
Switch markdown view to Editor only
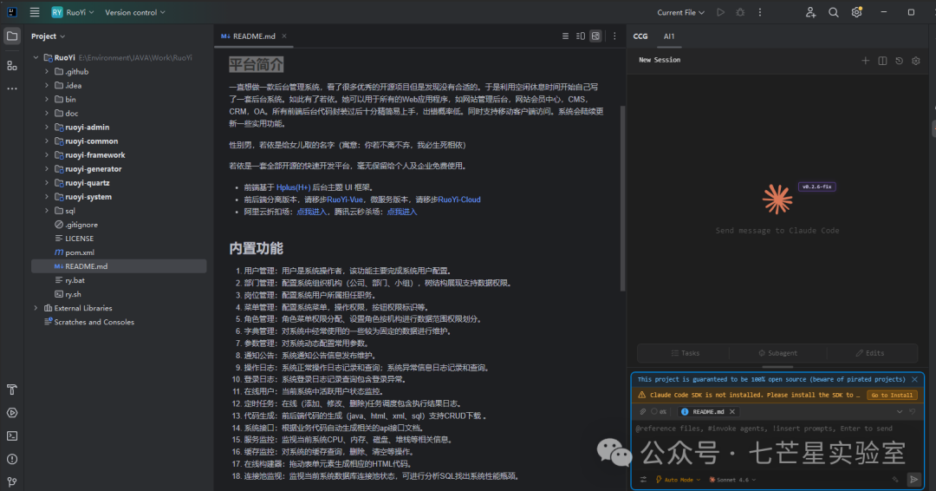point(565,36)
